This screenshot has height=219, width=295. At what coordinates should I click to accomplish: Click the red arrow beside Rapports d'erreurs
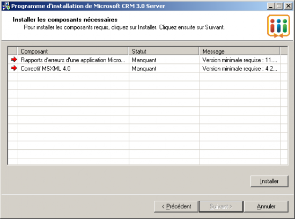click(x=14, y=60)
